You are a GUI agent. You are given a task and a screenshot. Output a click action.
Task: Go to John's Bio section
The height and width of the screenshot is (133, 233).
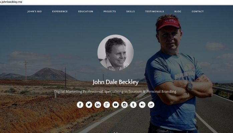tap(34, 12)
